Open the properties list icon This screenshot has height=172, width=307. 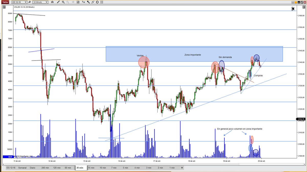point(102,2)
